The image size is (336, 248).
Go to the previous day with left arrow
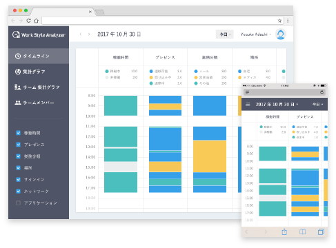click(x=81, y=34)
